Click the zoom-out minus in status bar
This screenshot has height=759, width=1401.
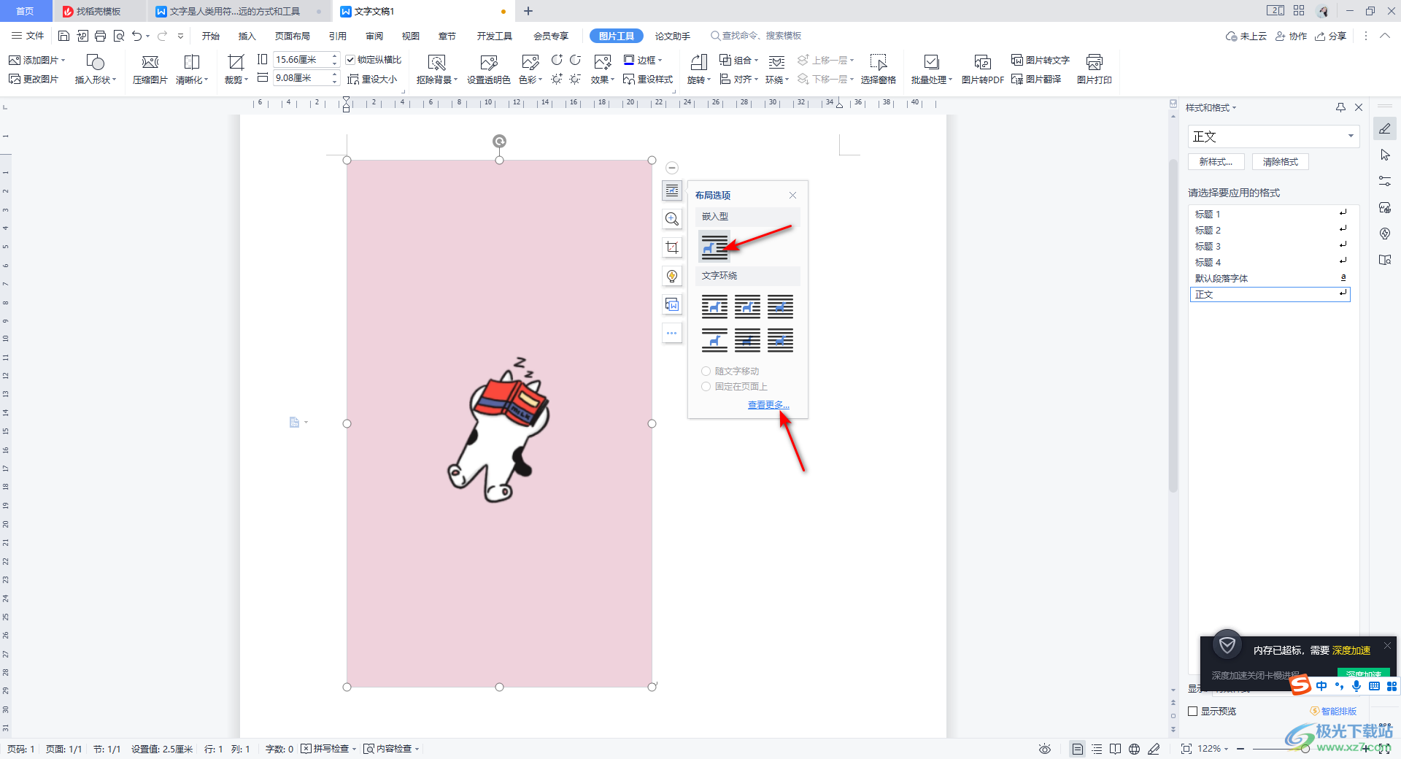[1240, 749]
